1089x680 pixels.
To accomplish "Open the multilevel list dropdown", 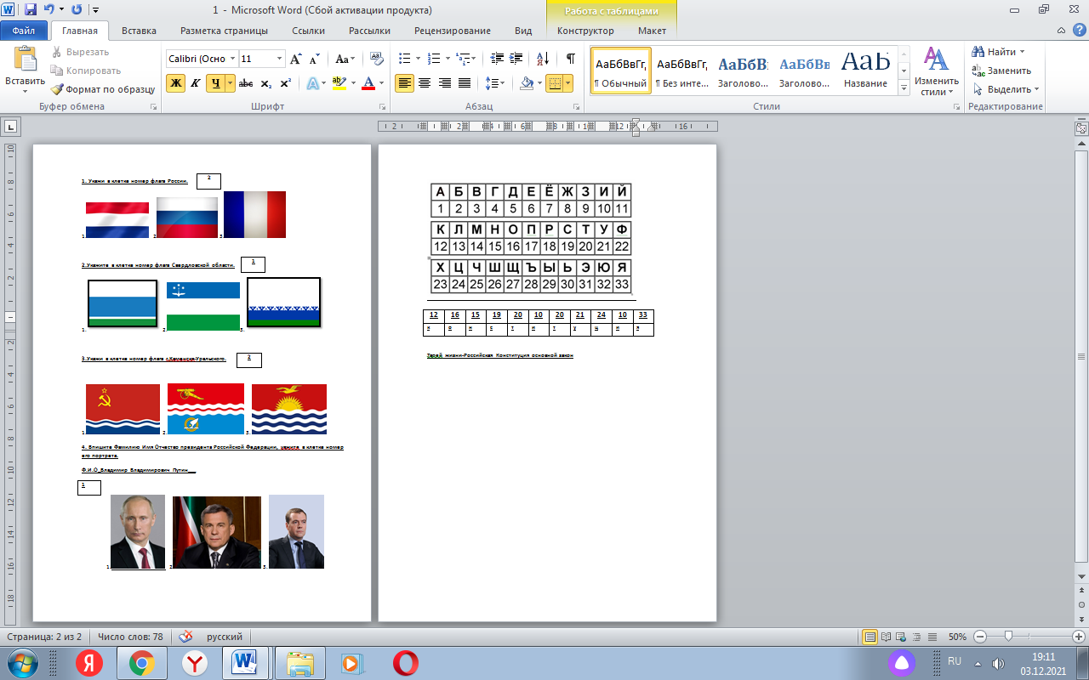I will (x=465, y=59).
